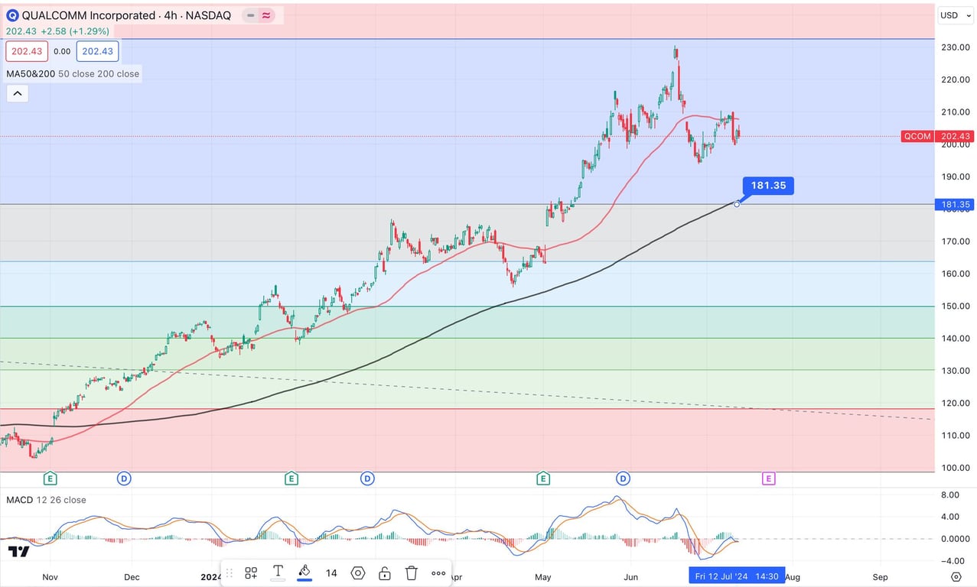Select the callout anchor point on black MA line
Viewport: 977px width, 587px height.
pyautogui.click(x=737, y=204)
